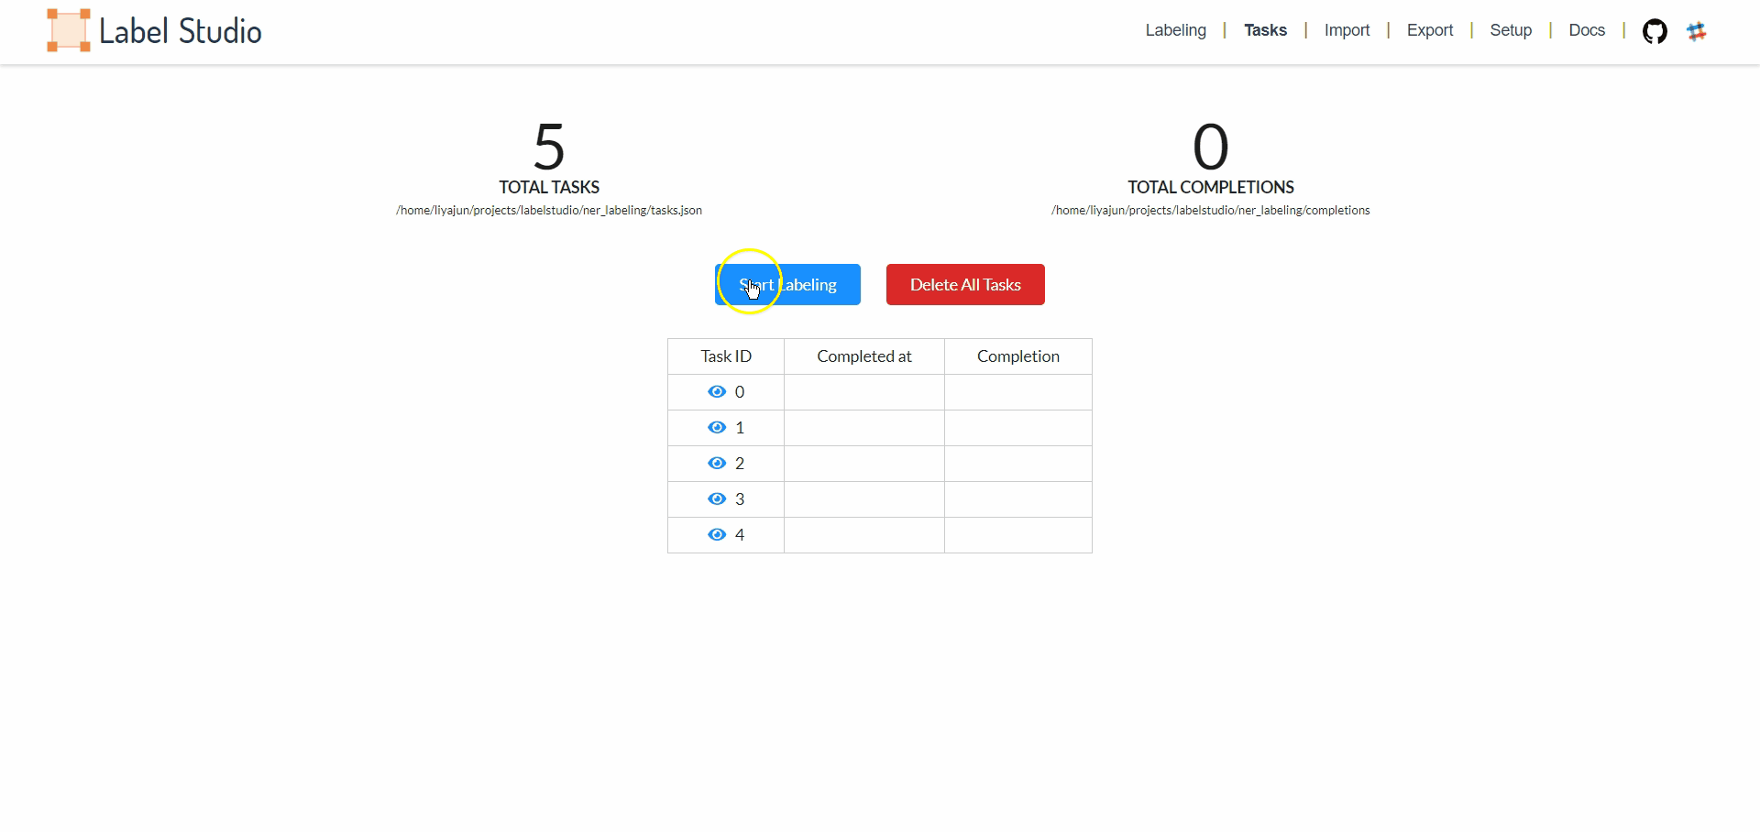Click the tasks.json file path text

549,211
